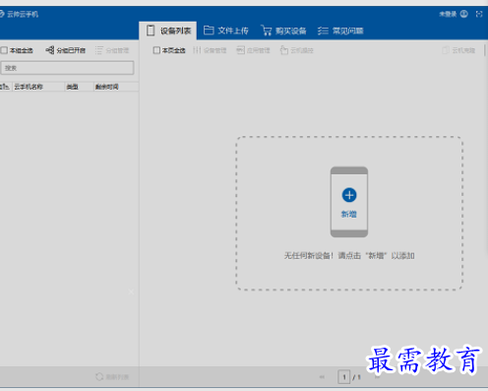This screenshot has height=391, width=488.
Task: Open 设备管理 in the device toolbar
Action: pyautogui.click(x=210, y=50)
